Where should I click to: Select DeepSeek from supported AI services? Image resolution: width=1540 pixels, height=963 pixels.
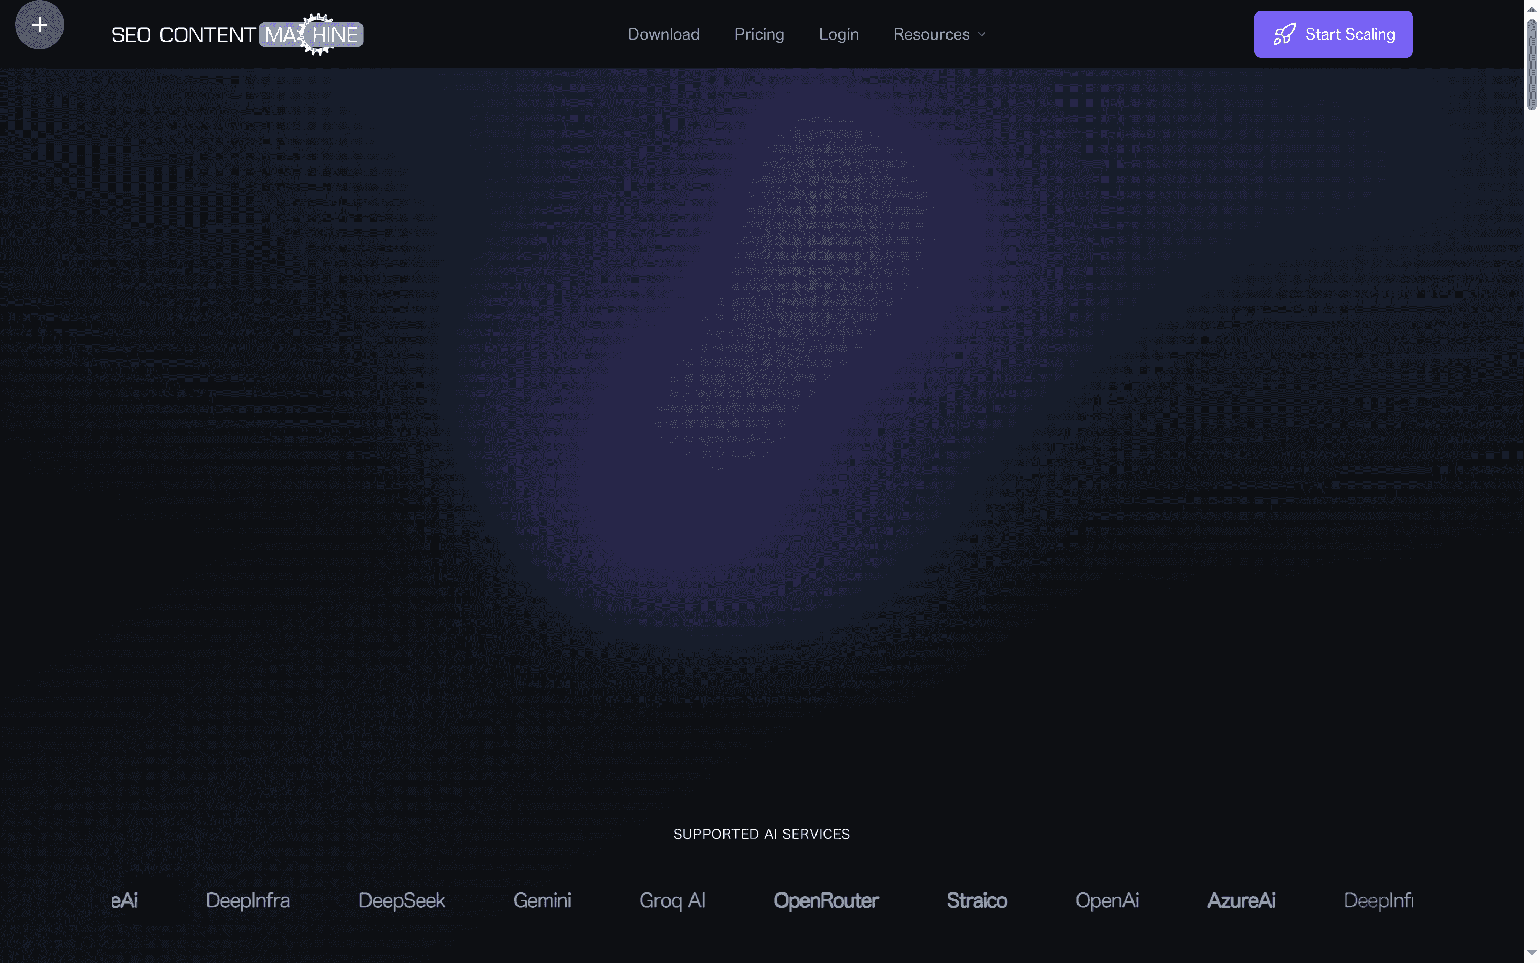pyautogui.click(x=402, y=900)
